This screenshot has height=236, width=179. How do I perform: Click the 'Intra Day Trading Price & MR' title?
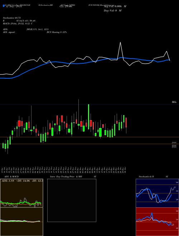[66, 177]
